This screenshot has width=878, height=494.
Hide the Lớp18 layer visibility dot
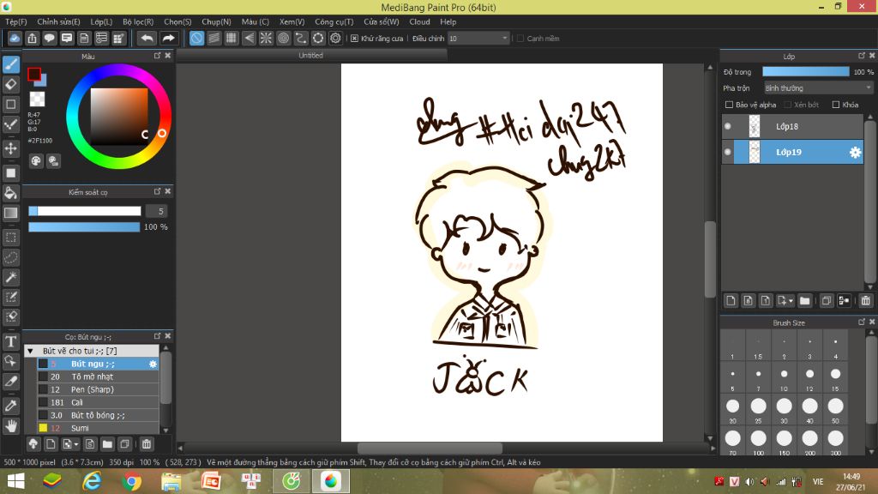727,126
